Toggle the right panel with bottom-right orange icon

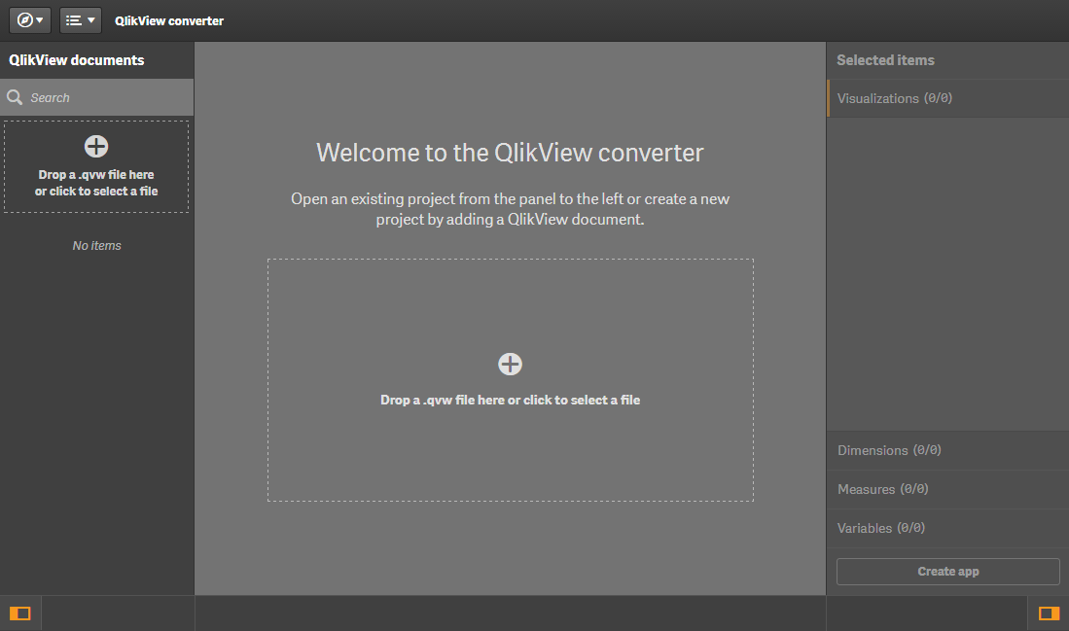[x=1049, y=613]
